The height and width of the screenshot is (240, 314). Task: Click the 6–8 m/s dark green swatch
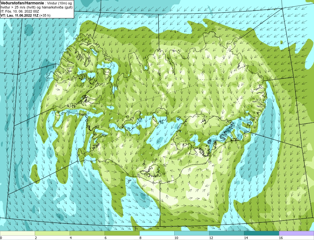122,233
